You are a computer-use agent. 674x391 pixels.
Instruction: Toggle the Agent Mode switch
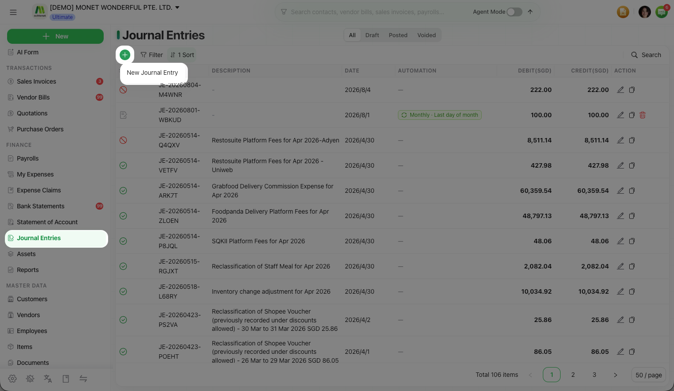[x=514, y=12]
